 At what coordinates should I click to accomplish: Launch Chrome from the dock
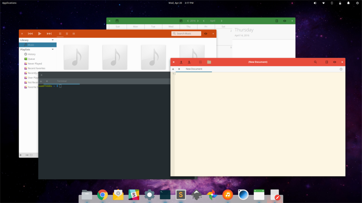103,195
